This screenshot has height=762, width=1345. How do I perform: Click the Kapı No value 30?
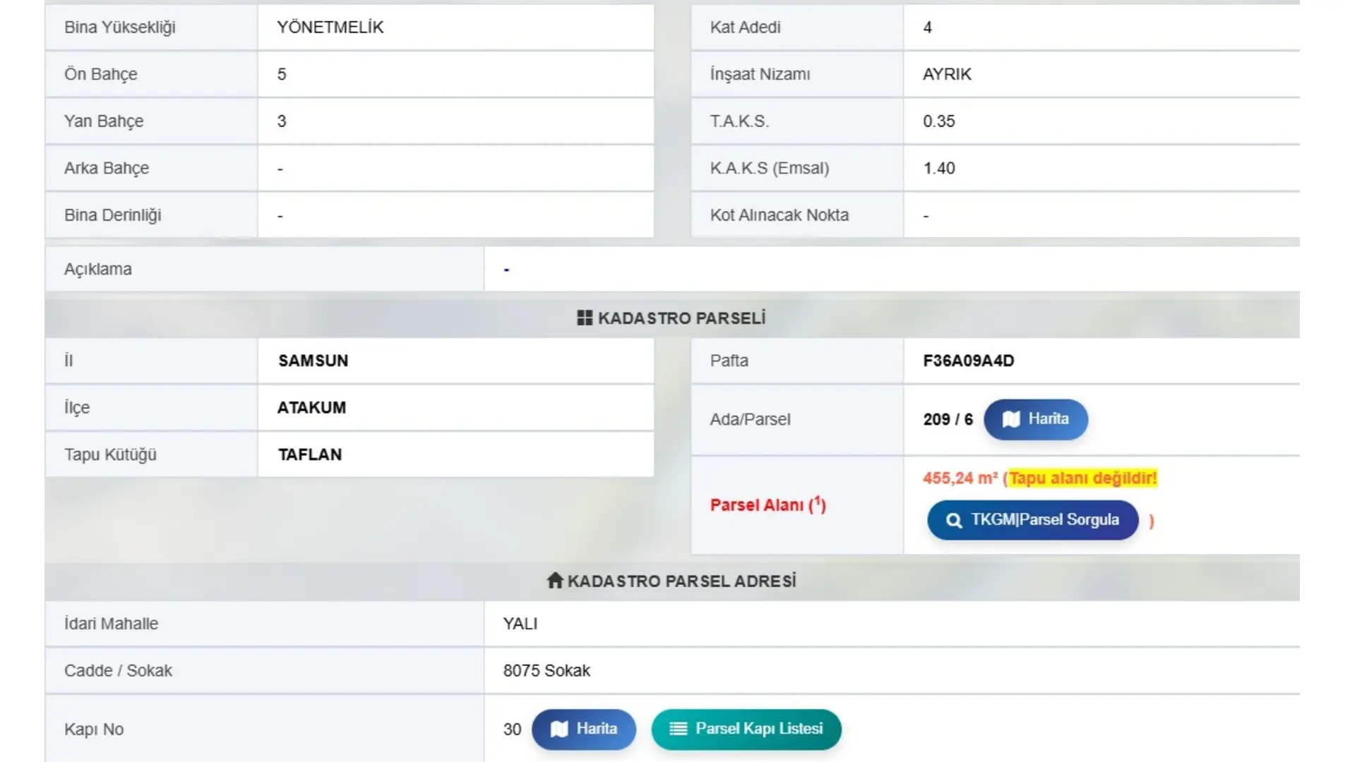pyautogui.click(x=512, y=730)
